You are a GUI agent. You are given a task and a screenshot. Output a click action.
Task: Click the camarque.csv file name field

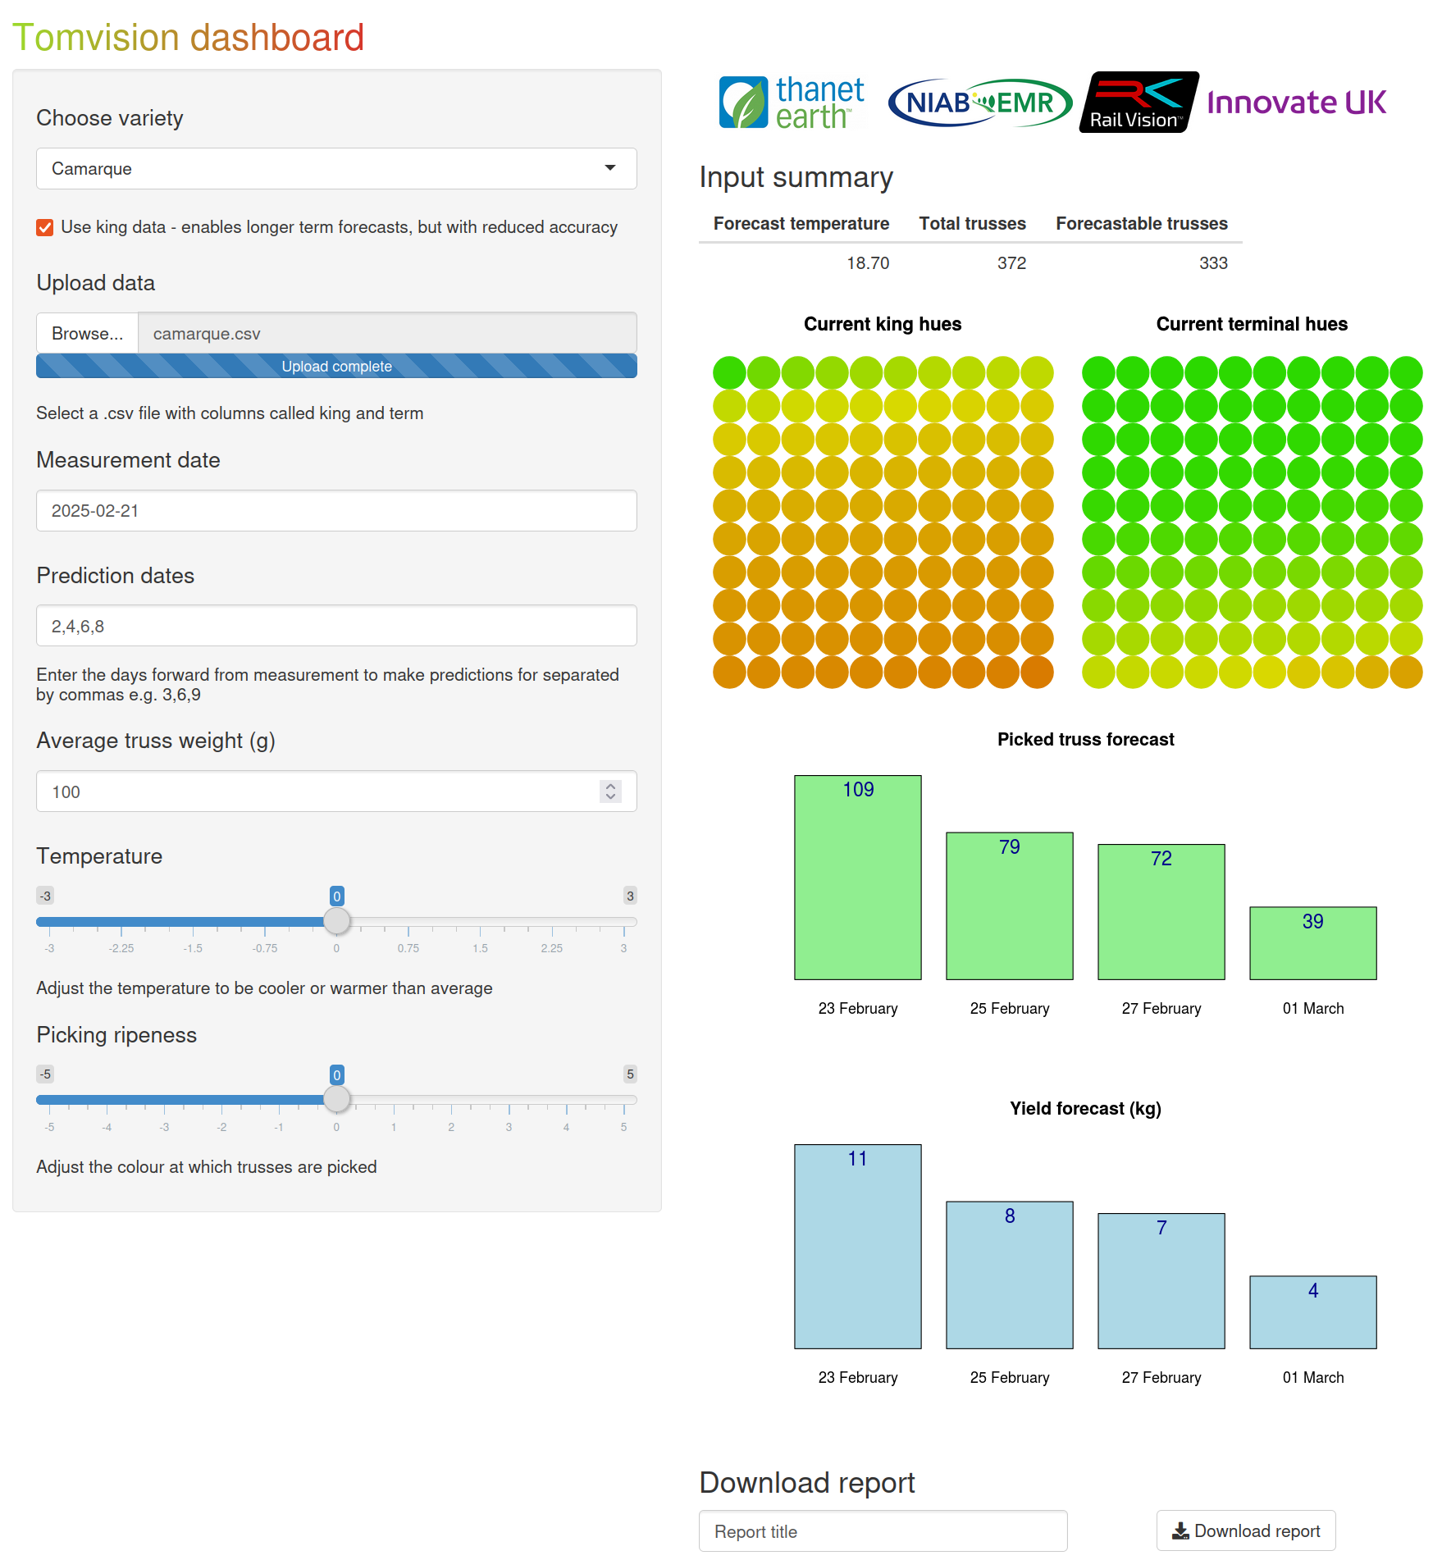(x=387, y=334)
